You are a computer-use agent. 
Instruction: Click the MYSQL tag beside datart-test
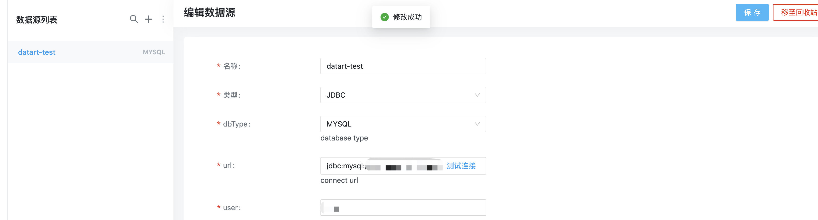click(x=154, y=52)
